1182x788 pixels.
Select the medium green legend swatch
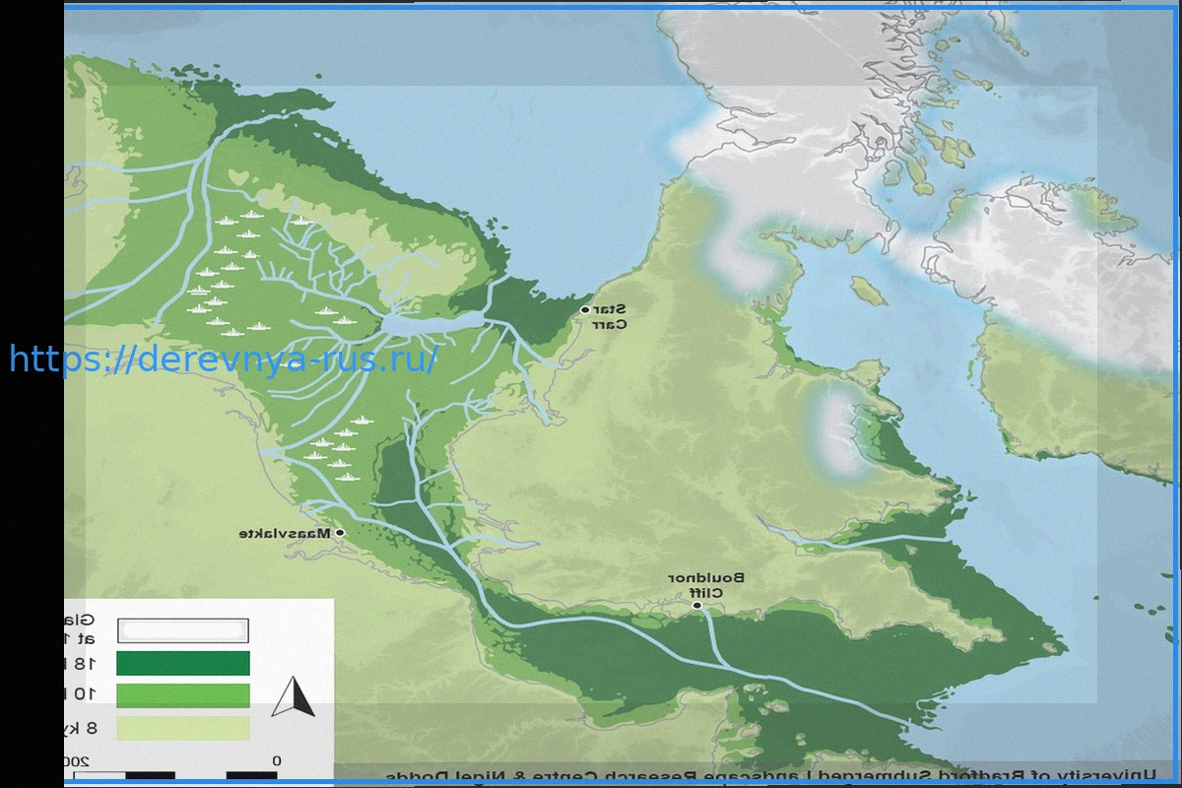(x=183, y=695)
